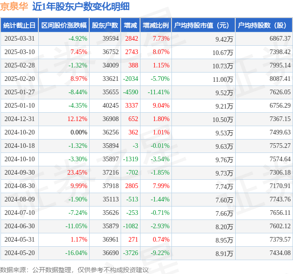Select the date cell 2025-02-20

click(x=19, y=79)
